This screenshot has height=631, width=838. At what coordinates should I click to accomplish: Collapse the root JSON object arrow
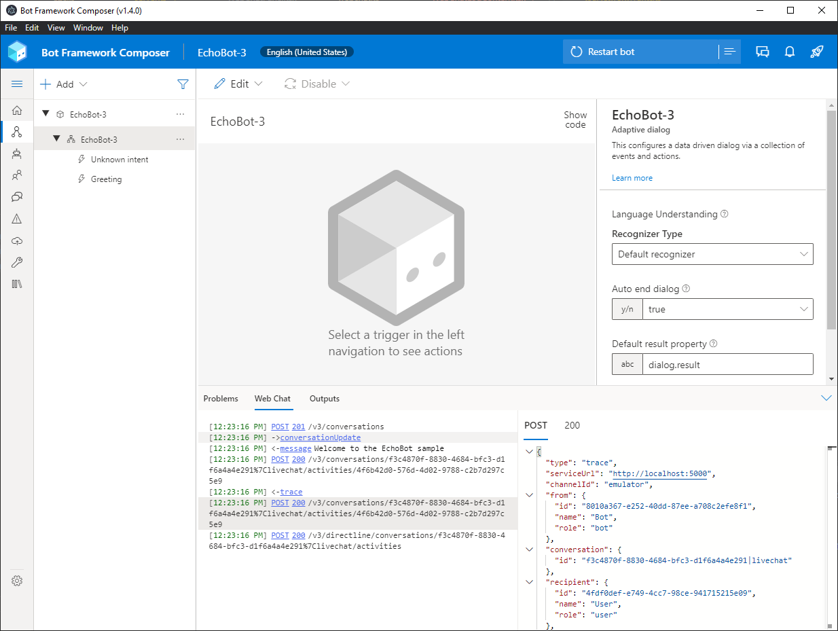[x=530, y=451]
